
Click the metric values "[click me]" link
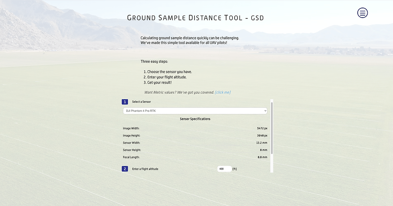coord(223,92)
